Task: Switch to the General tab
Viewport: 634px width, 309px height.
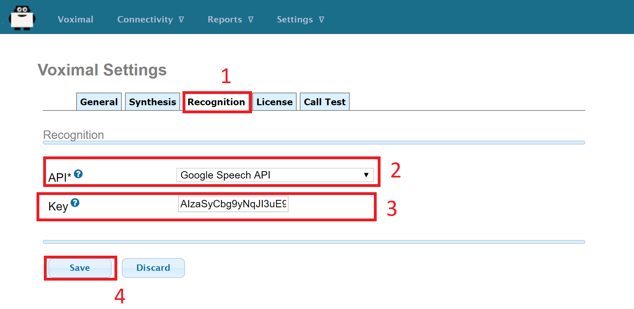Action: coord(99,102)
